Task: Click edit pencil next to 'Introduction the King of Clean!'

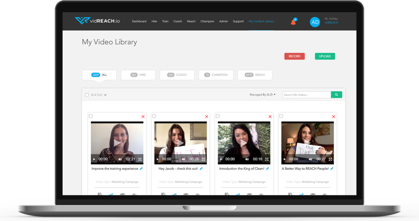Action: point(268,168)
